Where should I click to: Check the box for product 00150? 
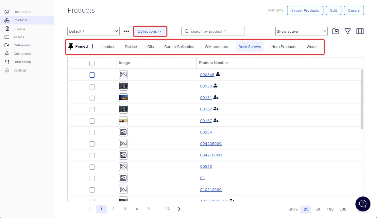point(92,87)
